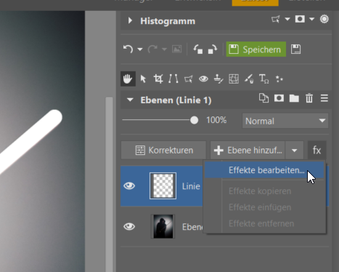Click the white line in canvas
Viewport: 339px width, 272px height.
coord(29,143)
